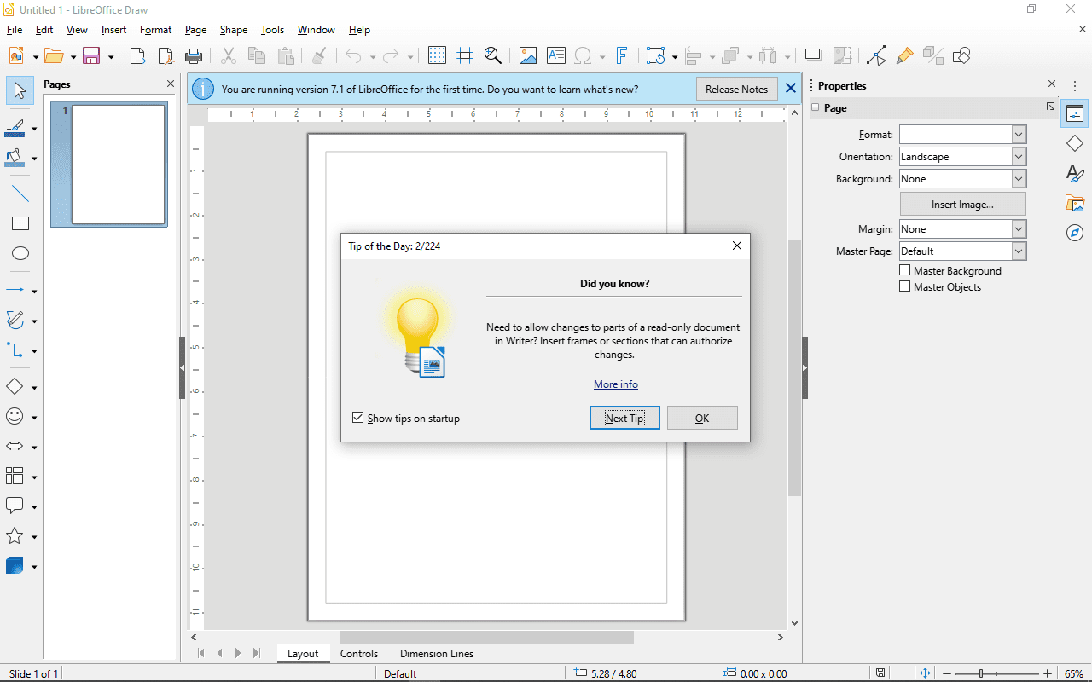Open the Shapes sidebar deck icon
1092x682 pixels.
1075,143
